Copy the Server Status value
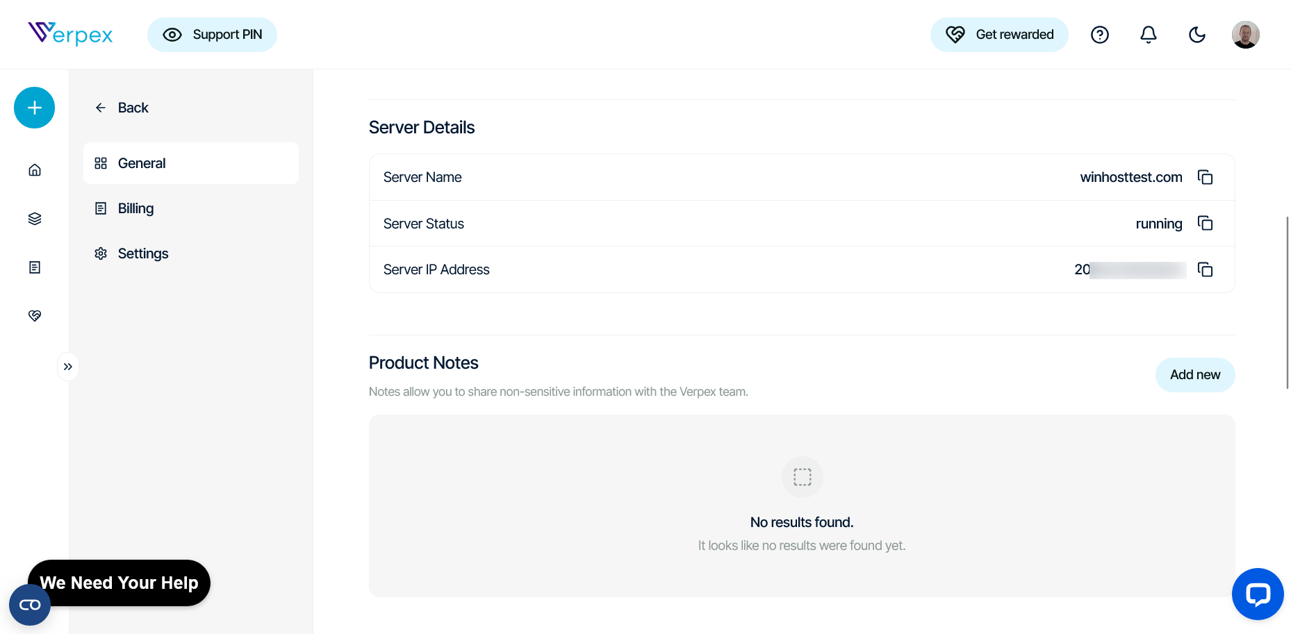The width and height of the screenshot is (1291, 634). (1206, 223)
